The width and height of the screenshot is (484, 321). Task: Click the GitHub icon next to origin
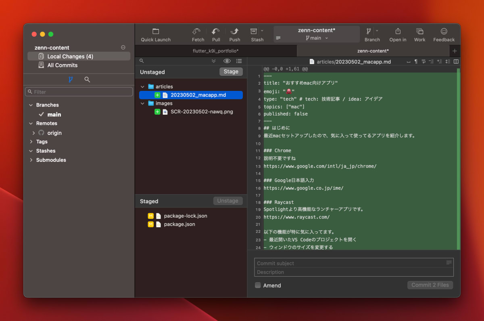pos(41,132)
